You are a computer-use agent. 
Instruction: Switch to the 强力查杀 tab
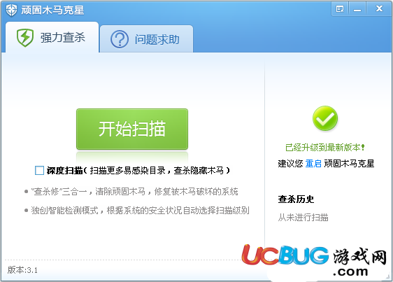coord(52,38)
